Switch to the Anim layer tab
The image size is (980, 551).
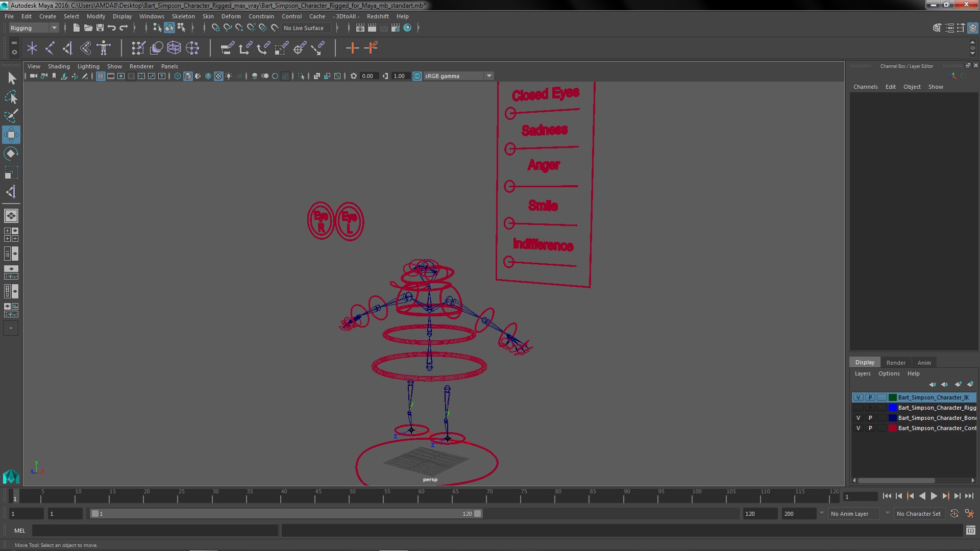click(924, 363)
